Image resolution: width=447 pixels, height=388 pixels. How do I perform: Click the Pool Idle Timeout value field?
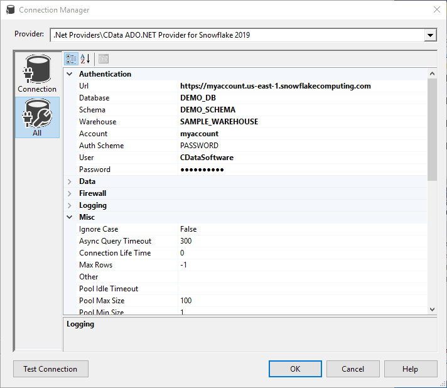[x=303, y=289]
